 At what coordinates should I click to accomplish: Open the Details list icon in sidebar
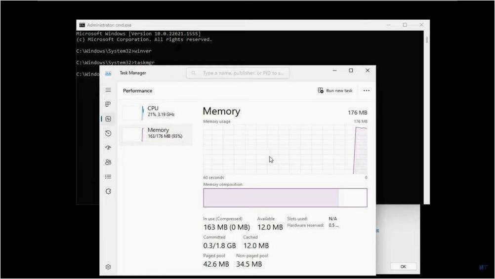pyautogui.click(x=108, y=177)
